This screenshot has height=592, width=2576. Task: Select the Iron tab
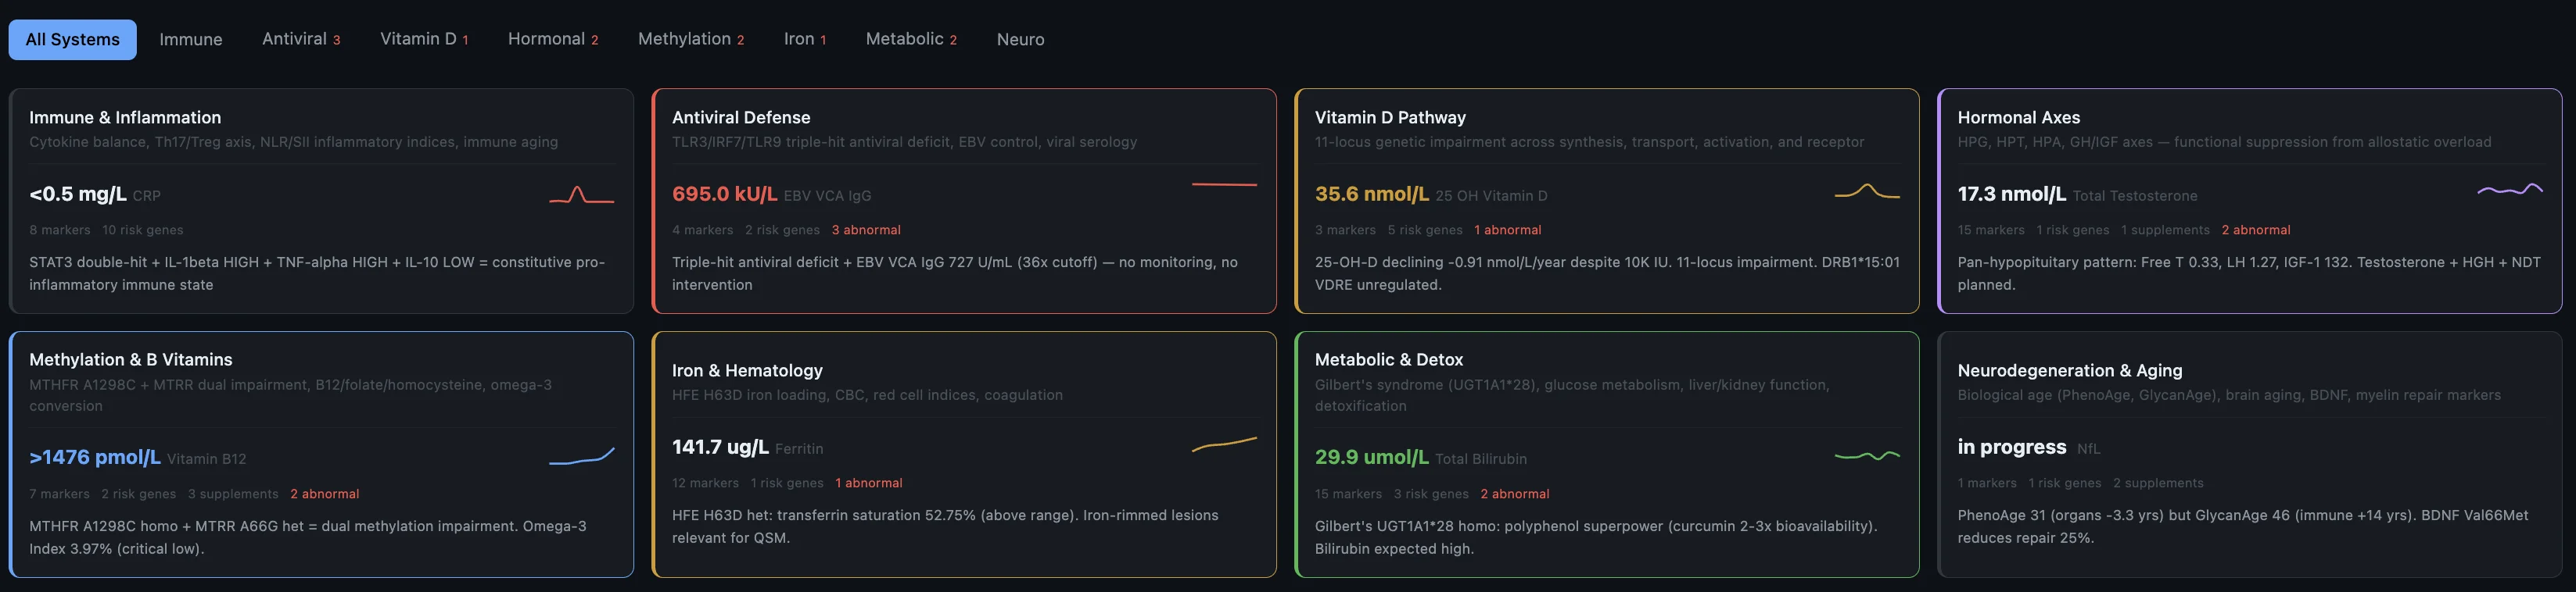coord(805,40)
